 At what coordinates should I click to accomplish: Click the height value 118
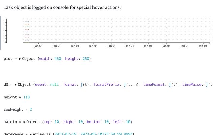(x=26, y=97)
